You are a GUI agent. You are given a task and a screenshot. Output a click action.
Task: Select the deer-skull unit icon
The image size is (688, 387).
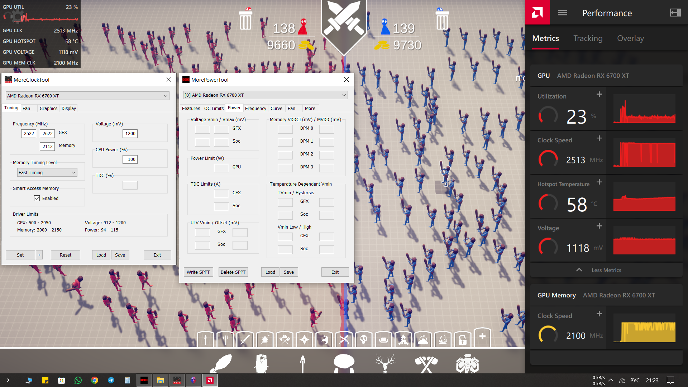(385, 364)
